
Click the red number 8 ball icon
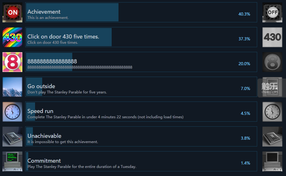click(12, 62)
